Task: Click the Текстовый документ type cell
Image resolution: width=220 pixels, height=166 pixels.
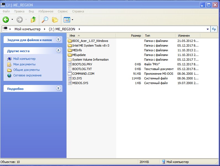Action: coord(159,69)
